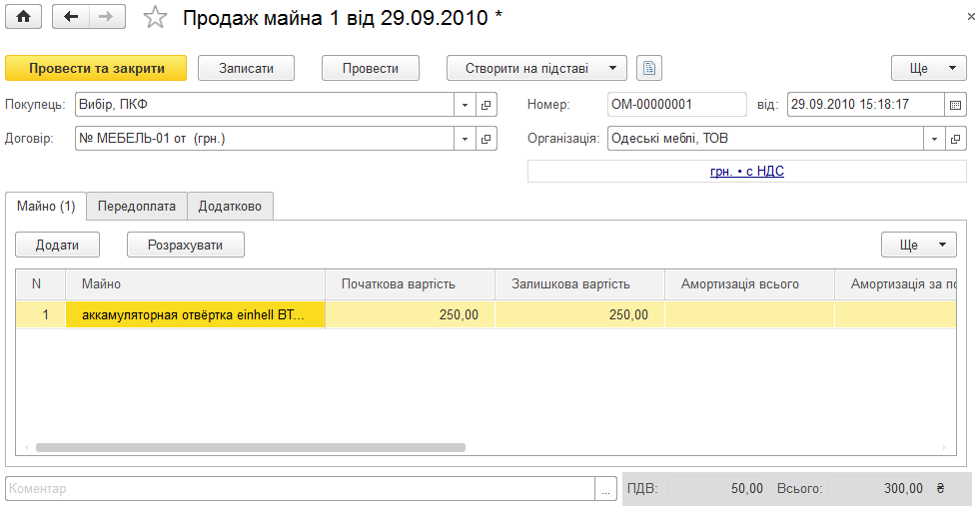Click the Коментар ellipsis button
This screenshot has height=511, width=979.
[x=605, y=488]
